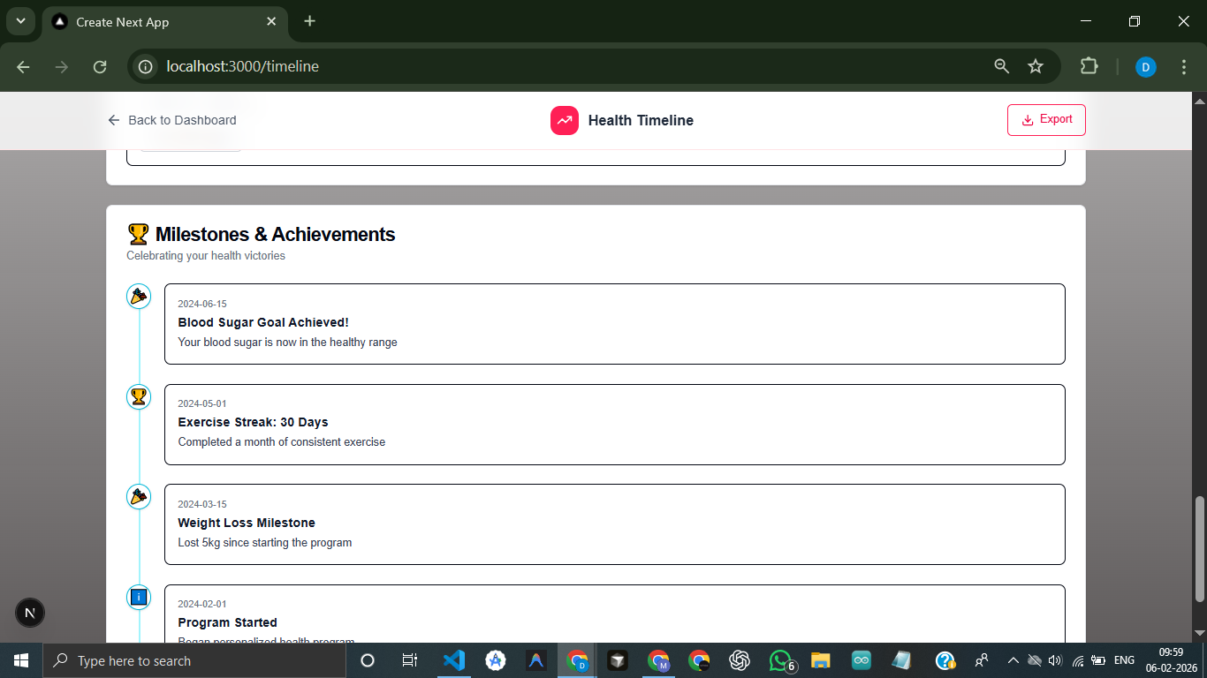
Task: Open the Arduino IDE taskbar icon
Action: click(862, 660)
